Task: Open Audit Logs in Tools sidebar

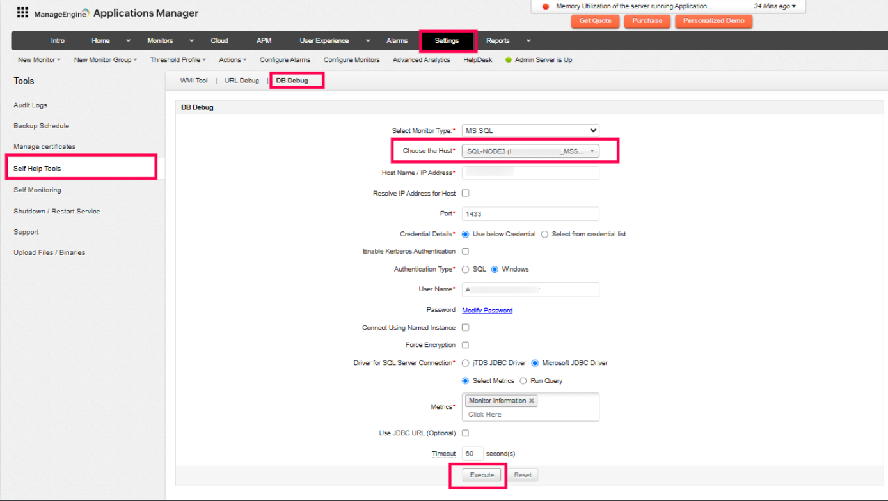Action: 31,105
